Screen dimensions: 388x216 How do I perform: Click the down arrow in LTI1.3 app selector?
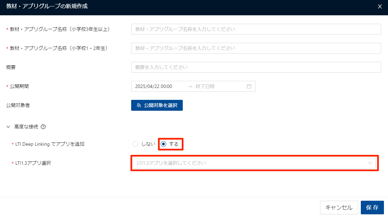coord(370,163)
